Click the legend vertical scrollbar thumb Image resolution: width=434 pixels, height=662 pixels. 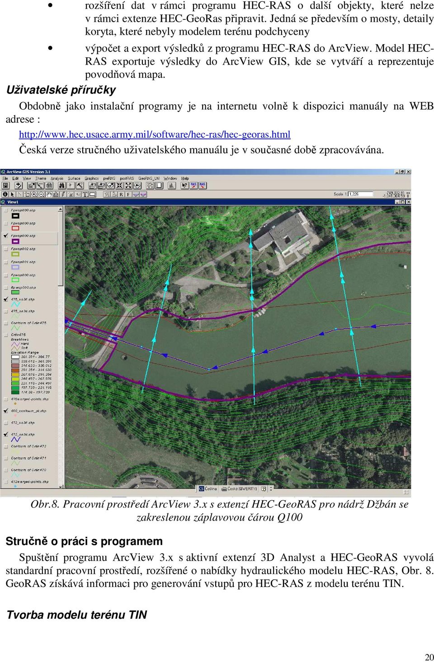pyautogui.click(x=61, y=249)
